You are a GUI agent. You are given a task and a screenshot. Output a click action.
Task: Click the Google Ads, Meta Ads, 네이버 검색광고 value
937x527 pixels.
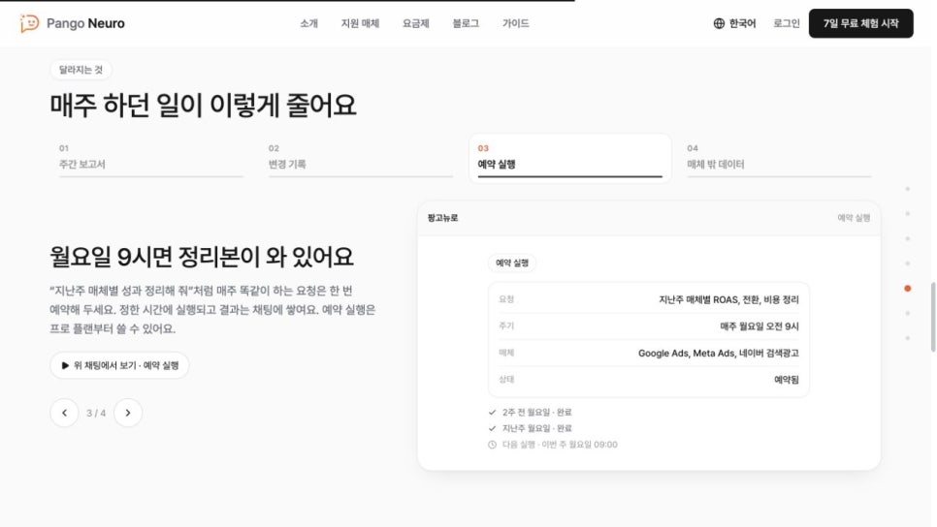(x=719, y=353)
